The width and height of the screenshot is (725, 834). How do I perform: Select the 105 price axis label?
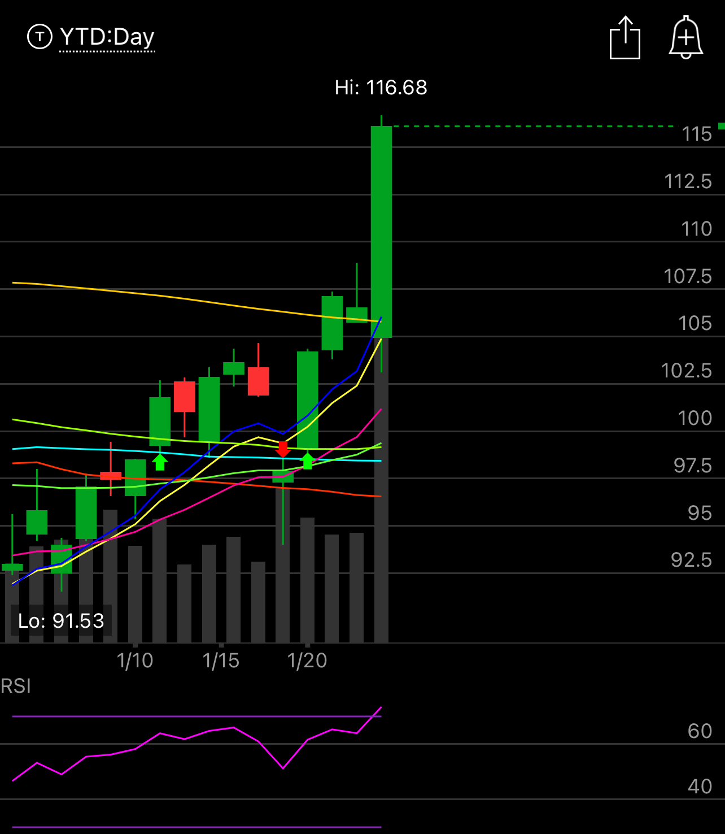click(x=695, y=324)
